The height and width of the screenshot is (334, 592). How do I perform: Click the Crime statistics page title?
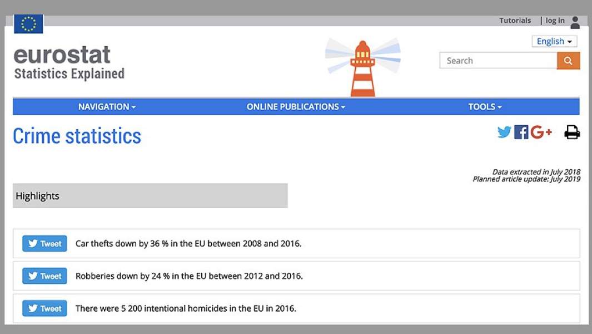[x=77, y=136]
